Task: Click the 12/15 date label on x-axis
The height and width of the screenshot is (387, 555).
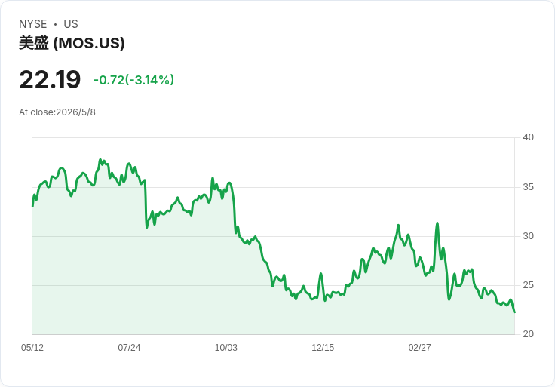Action: point(323,348)
